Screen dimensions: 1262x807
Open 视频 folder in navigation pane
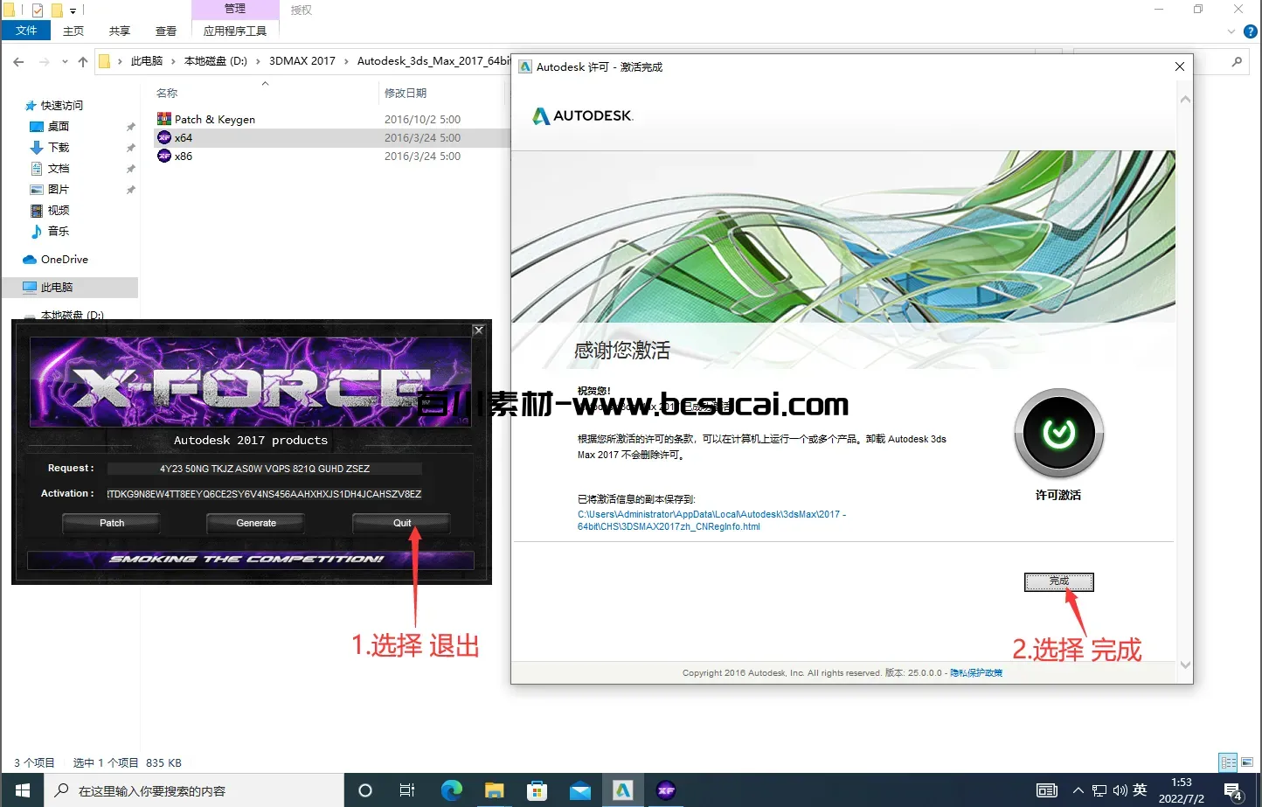tap(59, 210)
